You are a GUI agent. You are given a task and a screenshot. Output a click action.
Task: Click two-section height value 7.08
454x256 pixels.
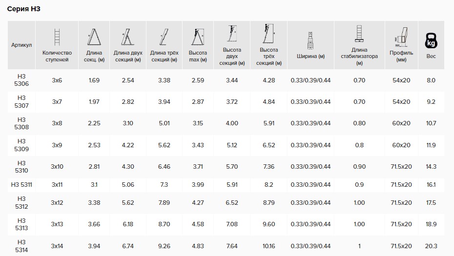232,224
